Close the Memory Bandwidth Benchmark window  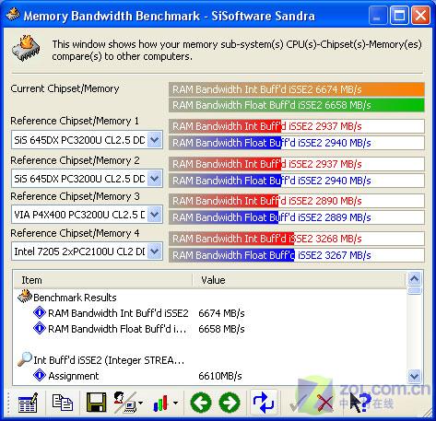coord(420,16)
